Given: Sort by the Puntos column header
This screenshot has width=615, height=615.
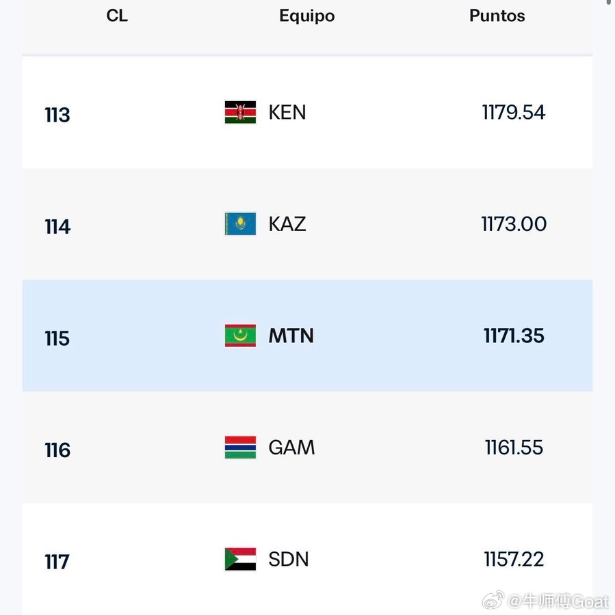Looking at the screenshot, I should point(497,16).
